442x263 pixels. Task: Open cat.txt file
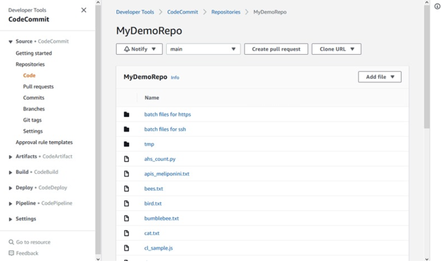(x=152, y=233)
